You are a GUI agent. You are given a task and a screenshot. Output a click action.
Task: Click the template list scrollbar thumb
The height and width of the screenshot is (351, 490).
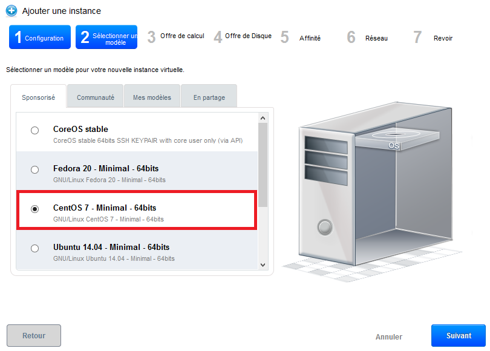tap(263, 165)
